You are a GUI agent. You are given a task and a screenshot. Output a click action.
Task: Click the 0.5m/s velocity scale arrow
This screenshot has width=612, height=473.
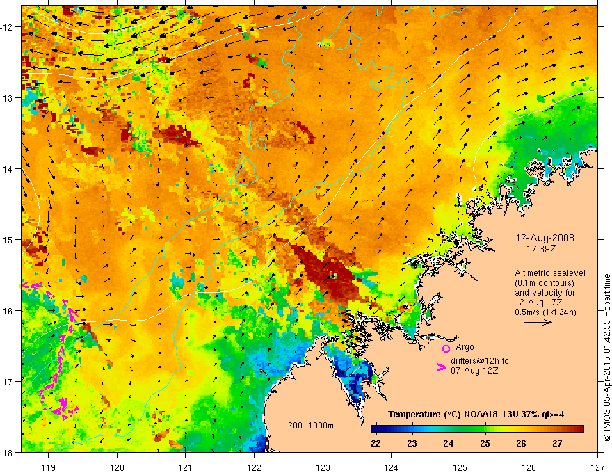[538, 322]
